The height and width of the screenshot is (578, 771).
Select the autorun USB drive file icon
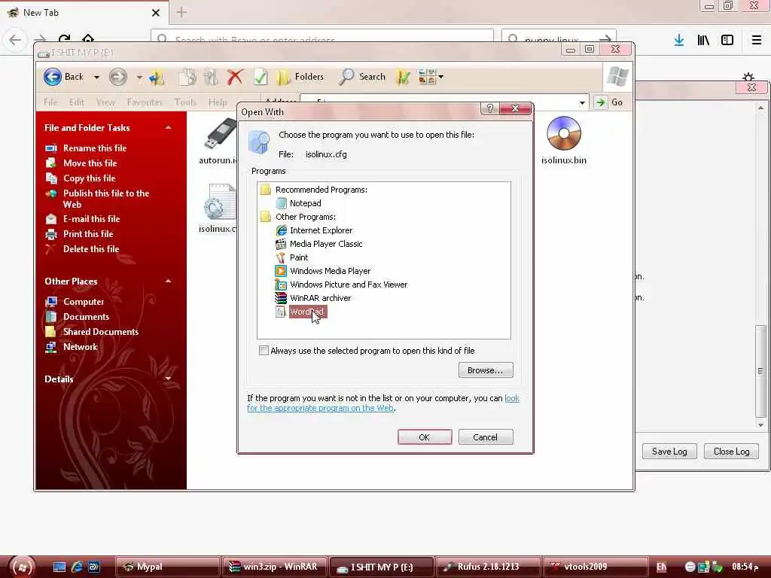[220, 134]
